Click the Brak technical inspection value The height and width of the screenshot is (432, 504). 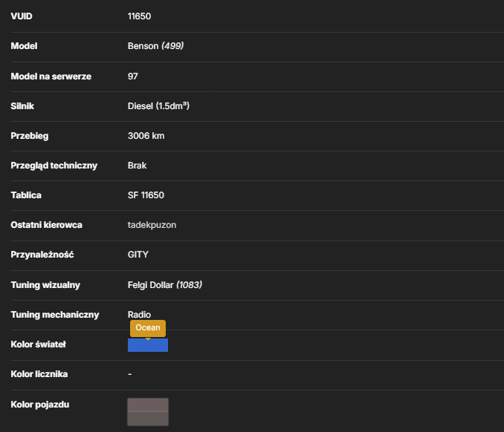137,166
